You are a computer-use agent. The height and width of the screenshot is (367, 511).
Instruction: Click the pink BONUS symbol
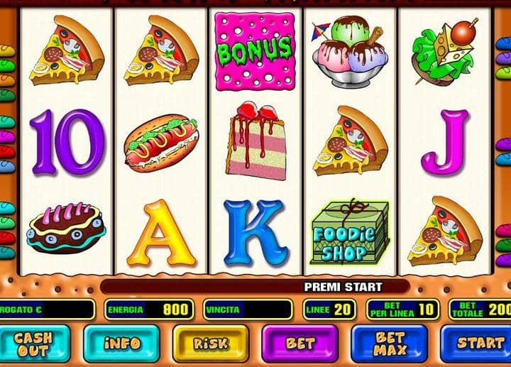[255, 52]
